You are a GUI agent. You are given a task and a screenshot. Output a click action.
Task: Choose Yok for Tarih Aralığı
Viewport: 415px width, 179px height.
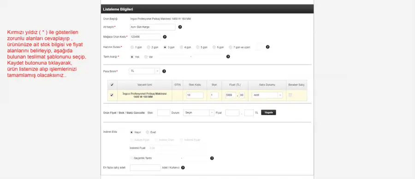coord(132,57)
